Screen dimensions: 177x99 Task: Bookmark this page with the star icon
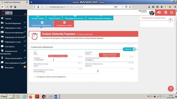pos(130,7)
